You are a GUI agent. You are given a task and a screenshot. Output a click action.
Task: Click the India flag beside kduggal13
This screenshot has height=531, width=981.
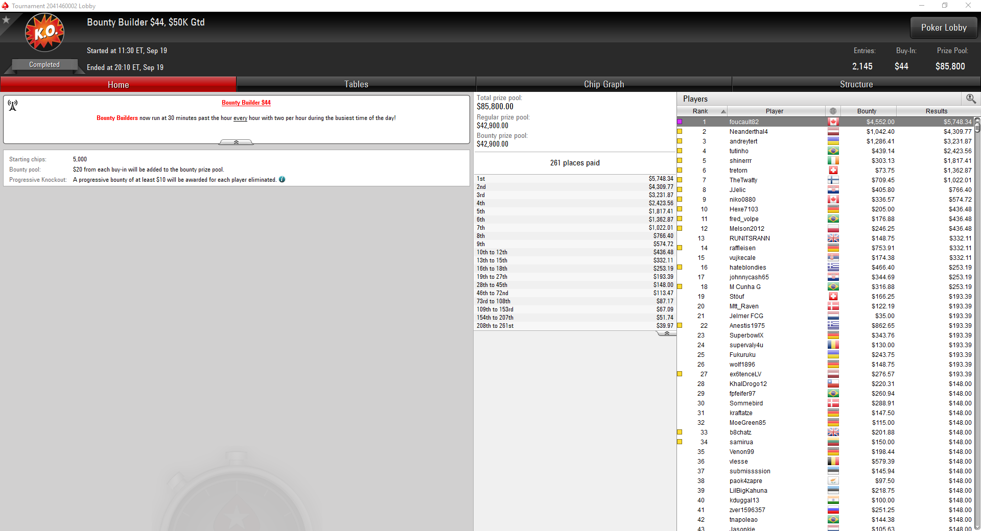click(x=833, y=500)
